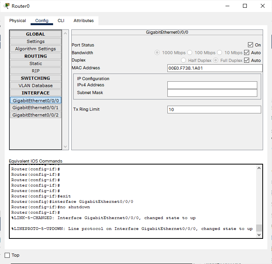Click the 'no shutdown' command line
This screenshot has width=272, height=264.
(x=51, y=207)
